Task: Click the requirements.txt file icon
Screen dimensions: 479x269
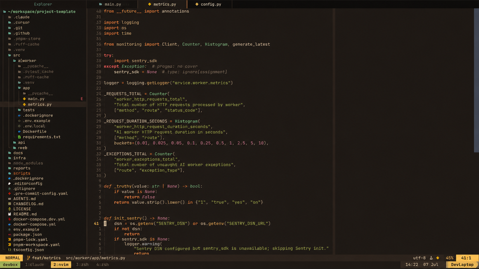Action: click(x=19, y=137)
